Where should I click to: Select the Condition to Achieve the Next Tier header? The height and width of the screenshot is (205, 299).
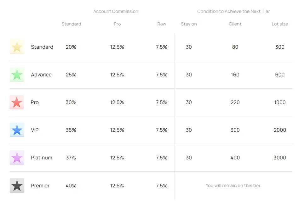tap(233, 11)
